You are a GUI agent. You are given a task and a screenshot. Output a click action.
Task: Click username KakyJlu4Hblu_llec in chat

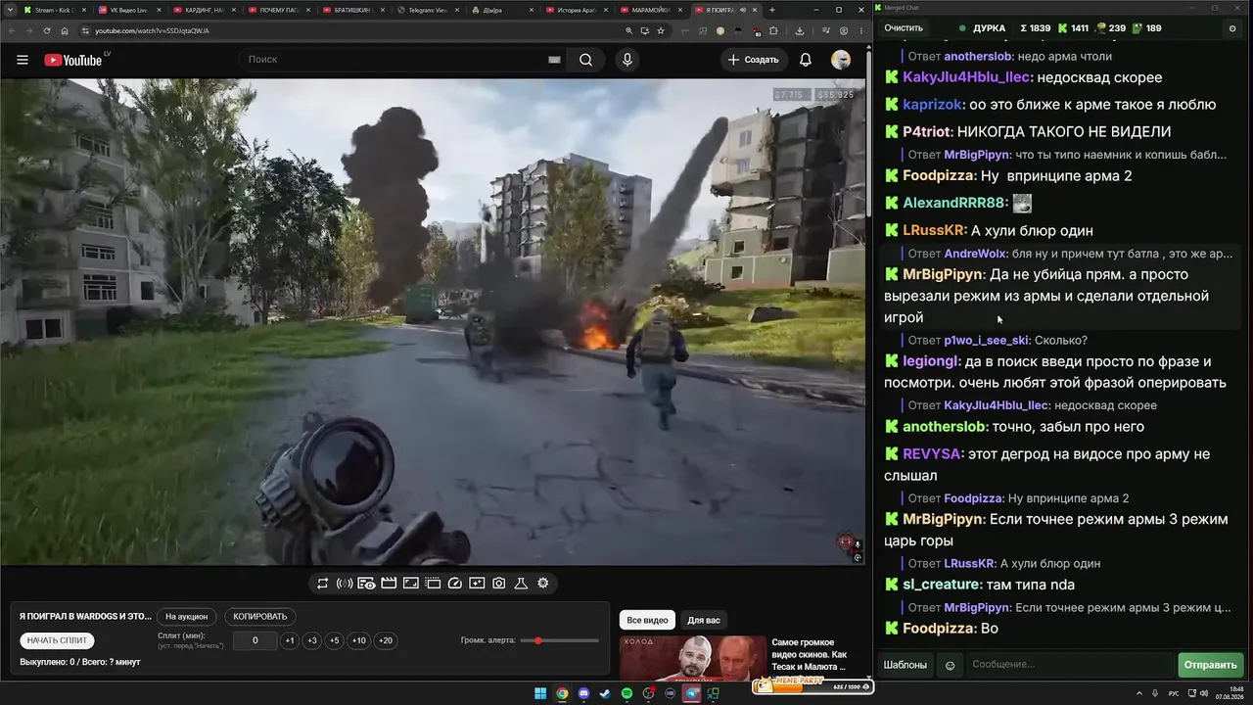pyautogui.click(x=966, y=77)
